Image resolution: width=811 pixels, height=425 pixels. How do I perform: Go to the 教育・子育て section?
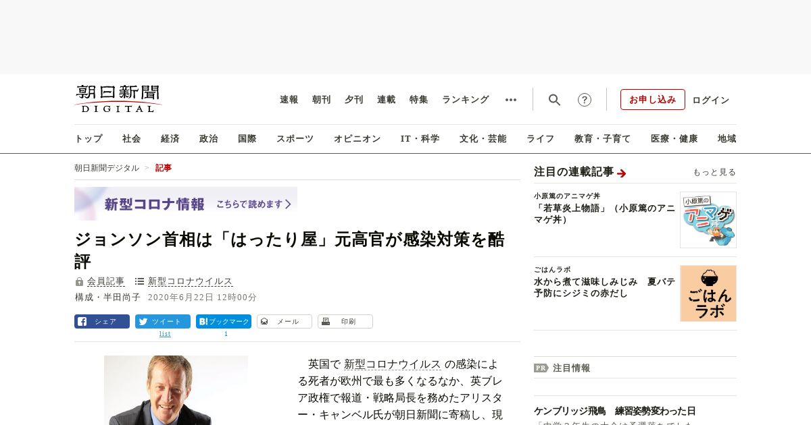(603, 138)
